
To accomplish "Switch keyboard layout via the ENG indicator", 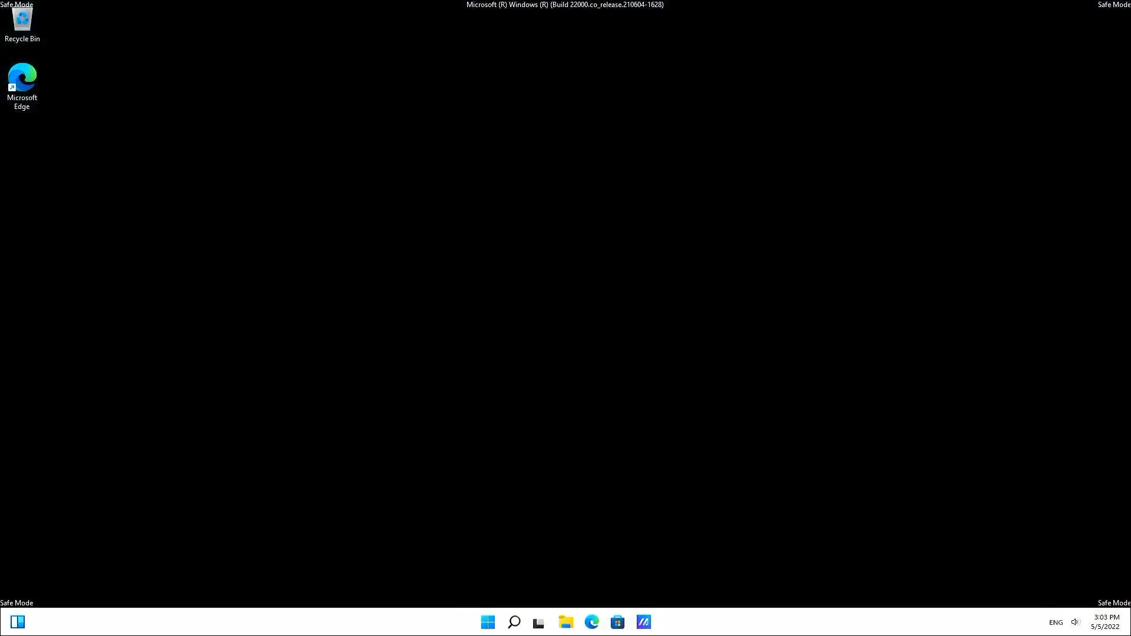I will 1056,621.
